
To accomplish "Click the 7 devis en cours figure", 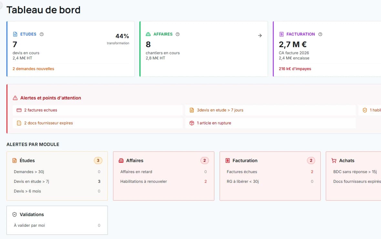I will 15,45.
